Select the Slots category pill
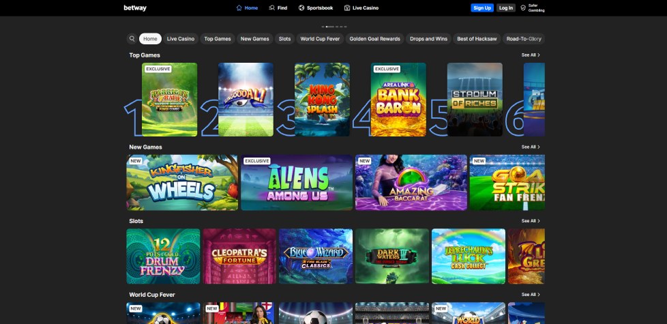The height and width of the screenshot is (324, 667). pyautogui.click(x=284, y=39)
